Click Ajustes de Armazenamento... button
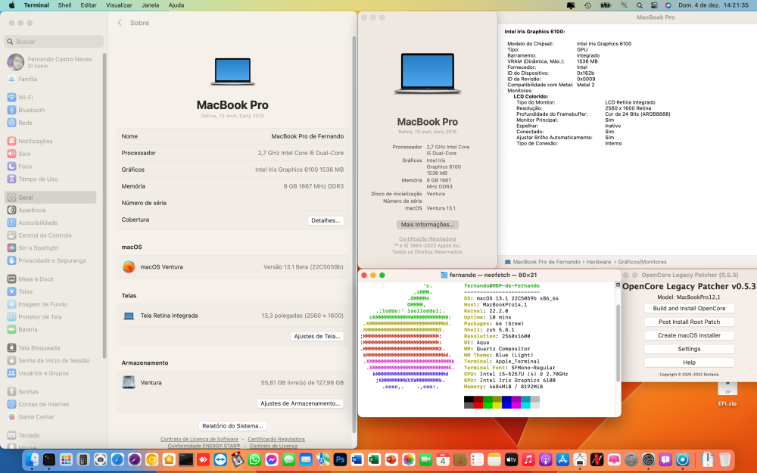This screenshot has width=757, height=473. point(301,403)
